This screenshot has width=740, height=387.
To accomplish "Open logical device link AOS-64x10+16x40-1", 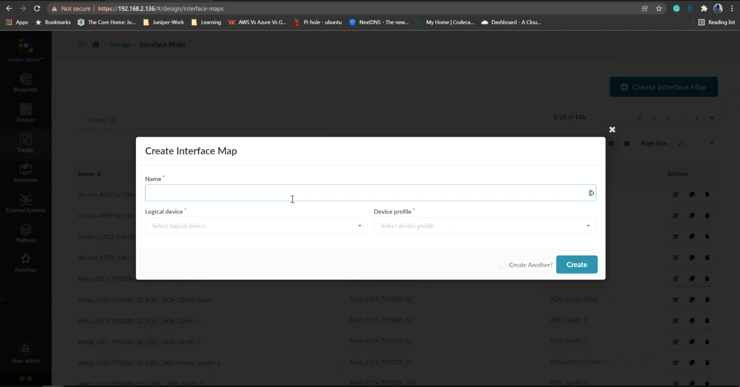I will point(578,362).
